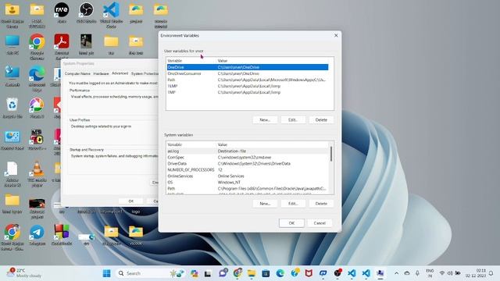Open the Telegram desktop shortcut
Image resolution: width=500 pixels, height=281 pixels.
click(37, 235)
